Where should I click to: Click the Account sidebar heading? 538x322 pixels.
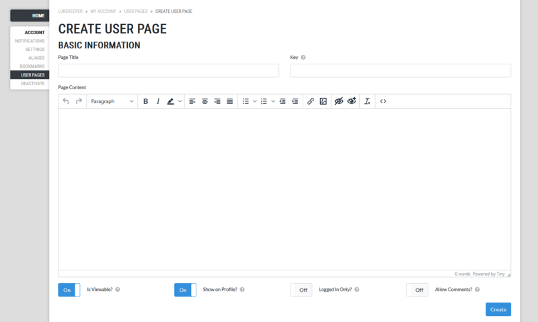(34, 32)
